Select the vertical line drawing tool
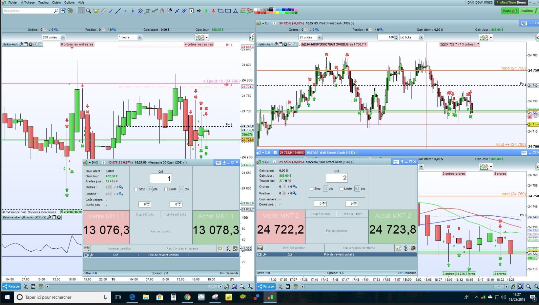 pos(133,11)
